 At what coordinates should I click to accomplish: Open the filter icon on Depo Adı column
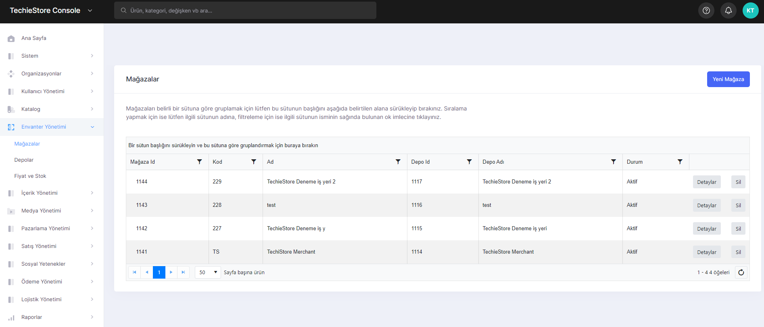tap(614, 162)
